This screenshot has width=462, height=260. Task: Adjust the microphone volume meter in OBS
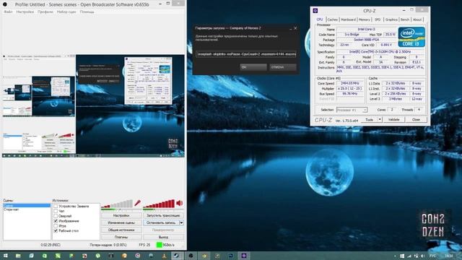click(117, 204)
